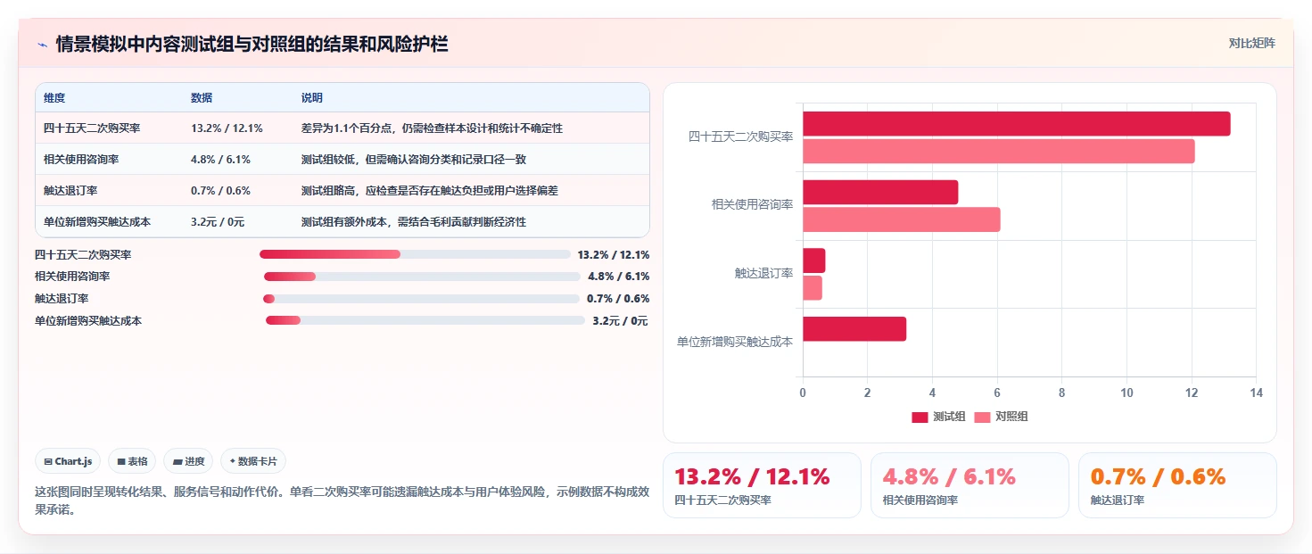Screen dimensions: 1312x554
Task: Toggle 测试组 legend swatch in chart
Action: (920, 418)
